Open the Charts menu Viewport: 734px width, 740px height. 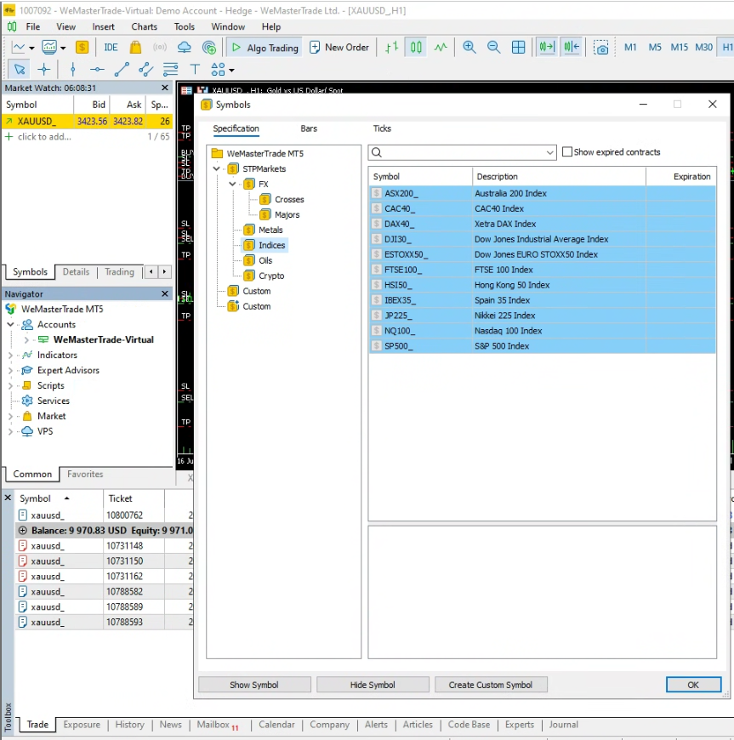pyautogui.click(x=144, y=27)
